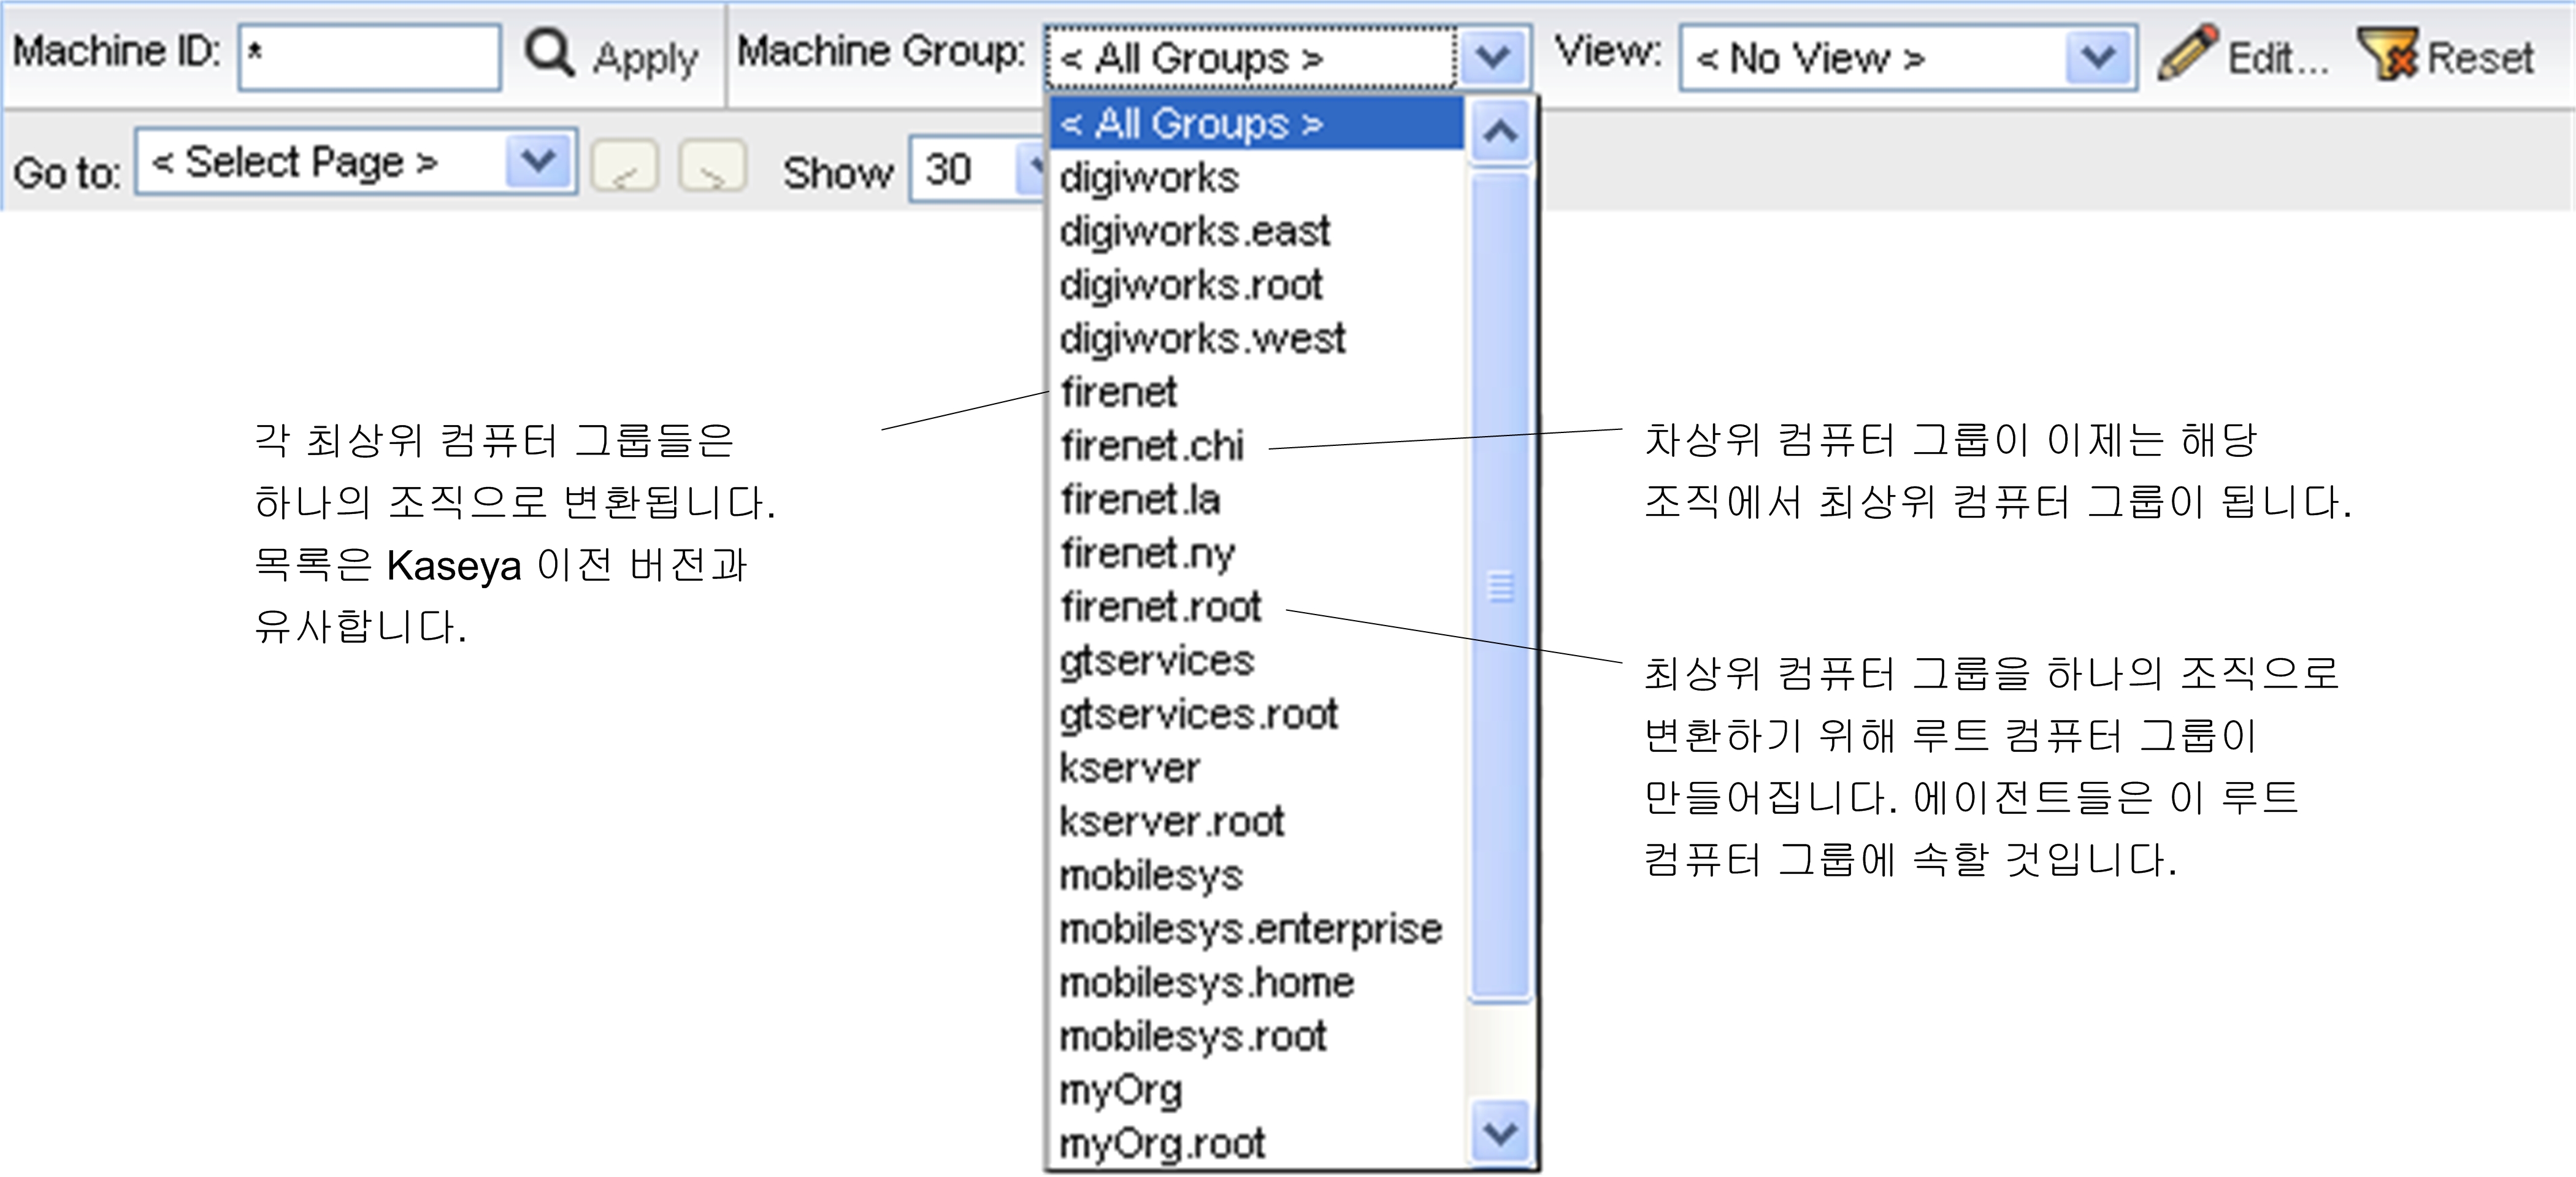Click the Reset link

point(2481,58)
